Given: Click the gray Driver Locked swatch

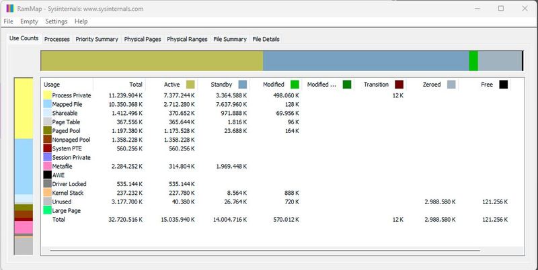Looking at the screenshot, I should coord(47,184).
